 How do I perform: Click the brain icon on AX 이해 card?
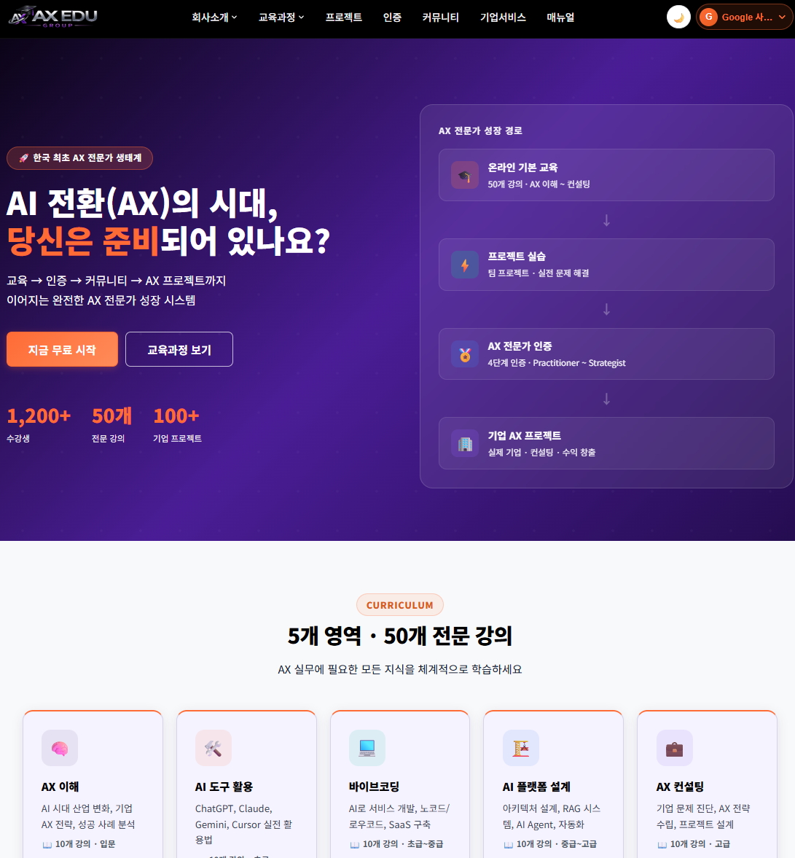click(x=60, y=748)
